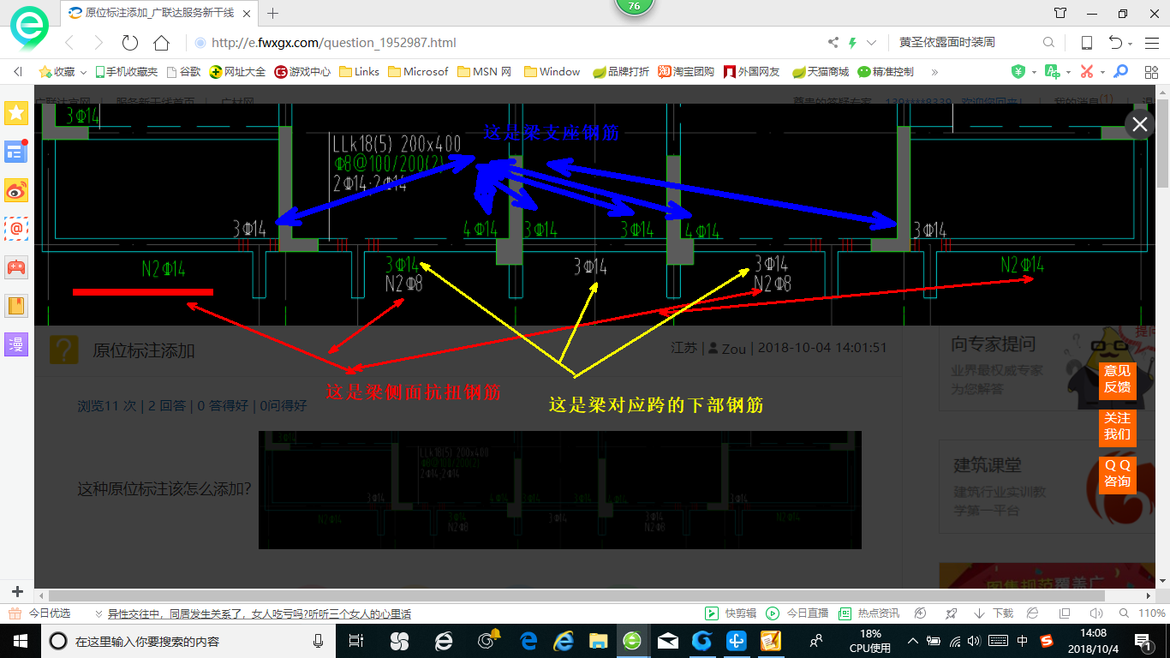The width and height of the screenshot is (1170, 658).
Task: Open the news feed sidebar icon
Action: pyautogui.click(x=16, y=152)
